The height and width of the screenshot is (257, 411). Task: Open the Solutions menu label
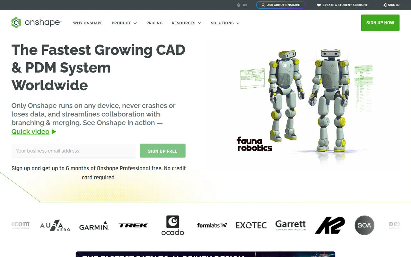click(222, 23)
